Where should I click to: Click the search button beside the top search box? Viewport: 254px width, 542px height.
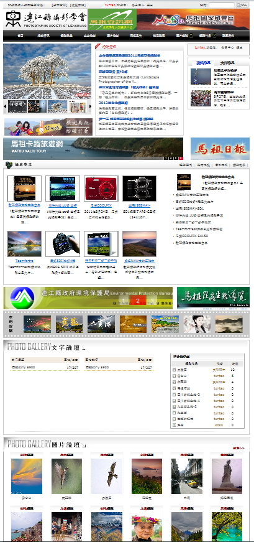pos(242,5)
